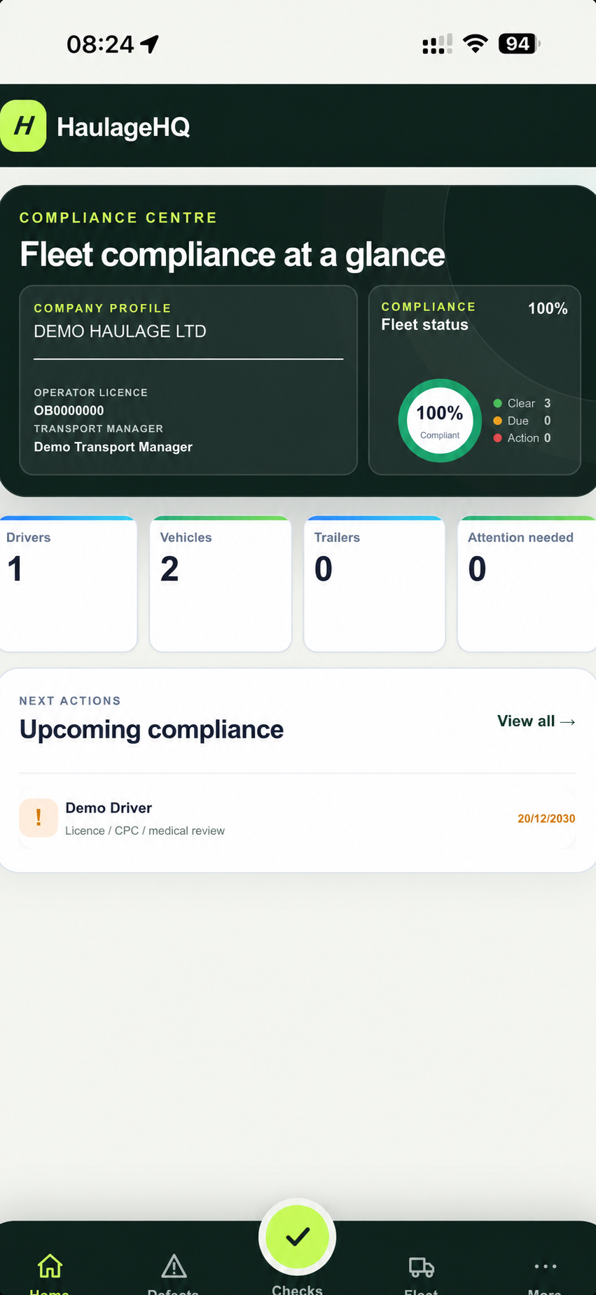
Task: Tap the COMPLIANCE CENTRE label
Action: (118, 218)
